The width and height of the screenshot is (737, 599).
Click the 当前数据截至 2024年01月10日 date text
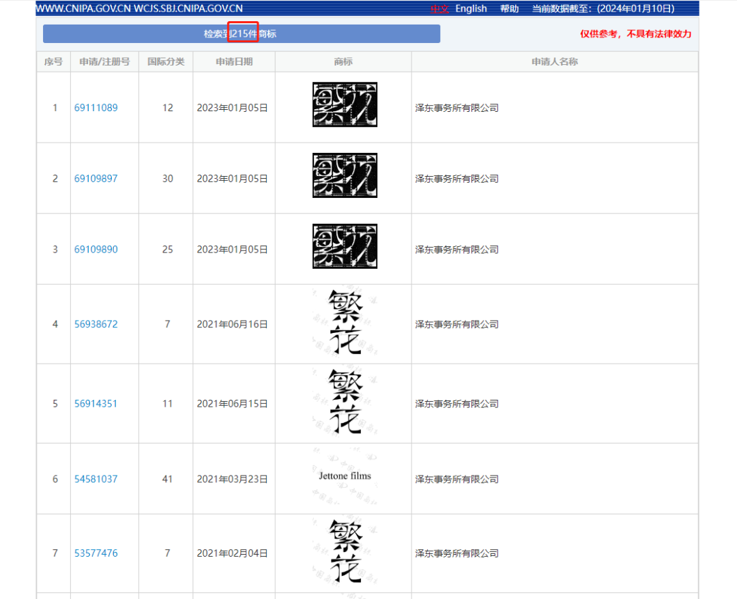coord(603,9)
